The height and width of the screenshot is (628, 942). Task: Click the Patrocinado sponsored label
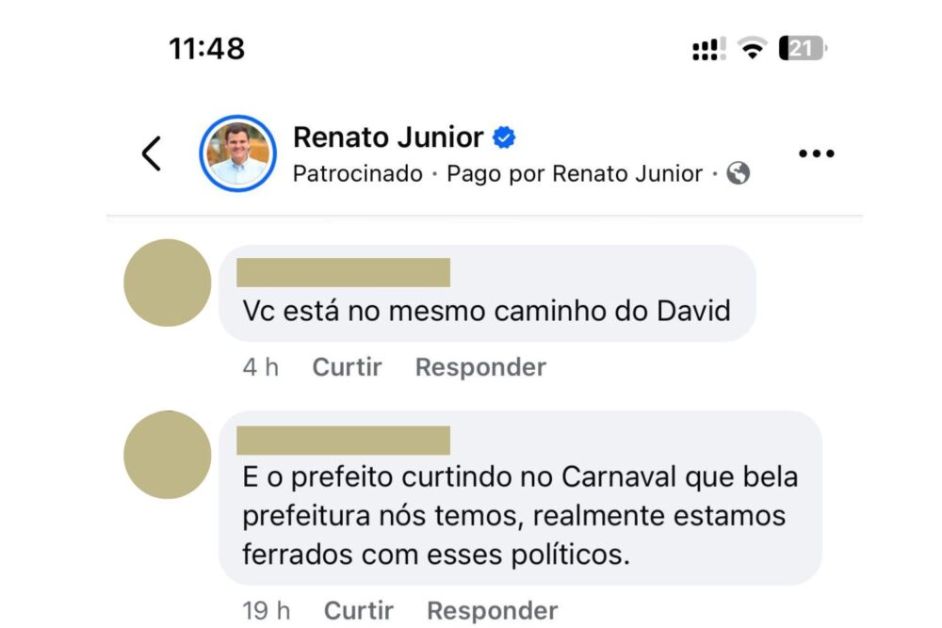click(x=358, y=174)
